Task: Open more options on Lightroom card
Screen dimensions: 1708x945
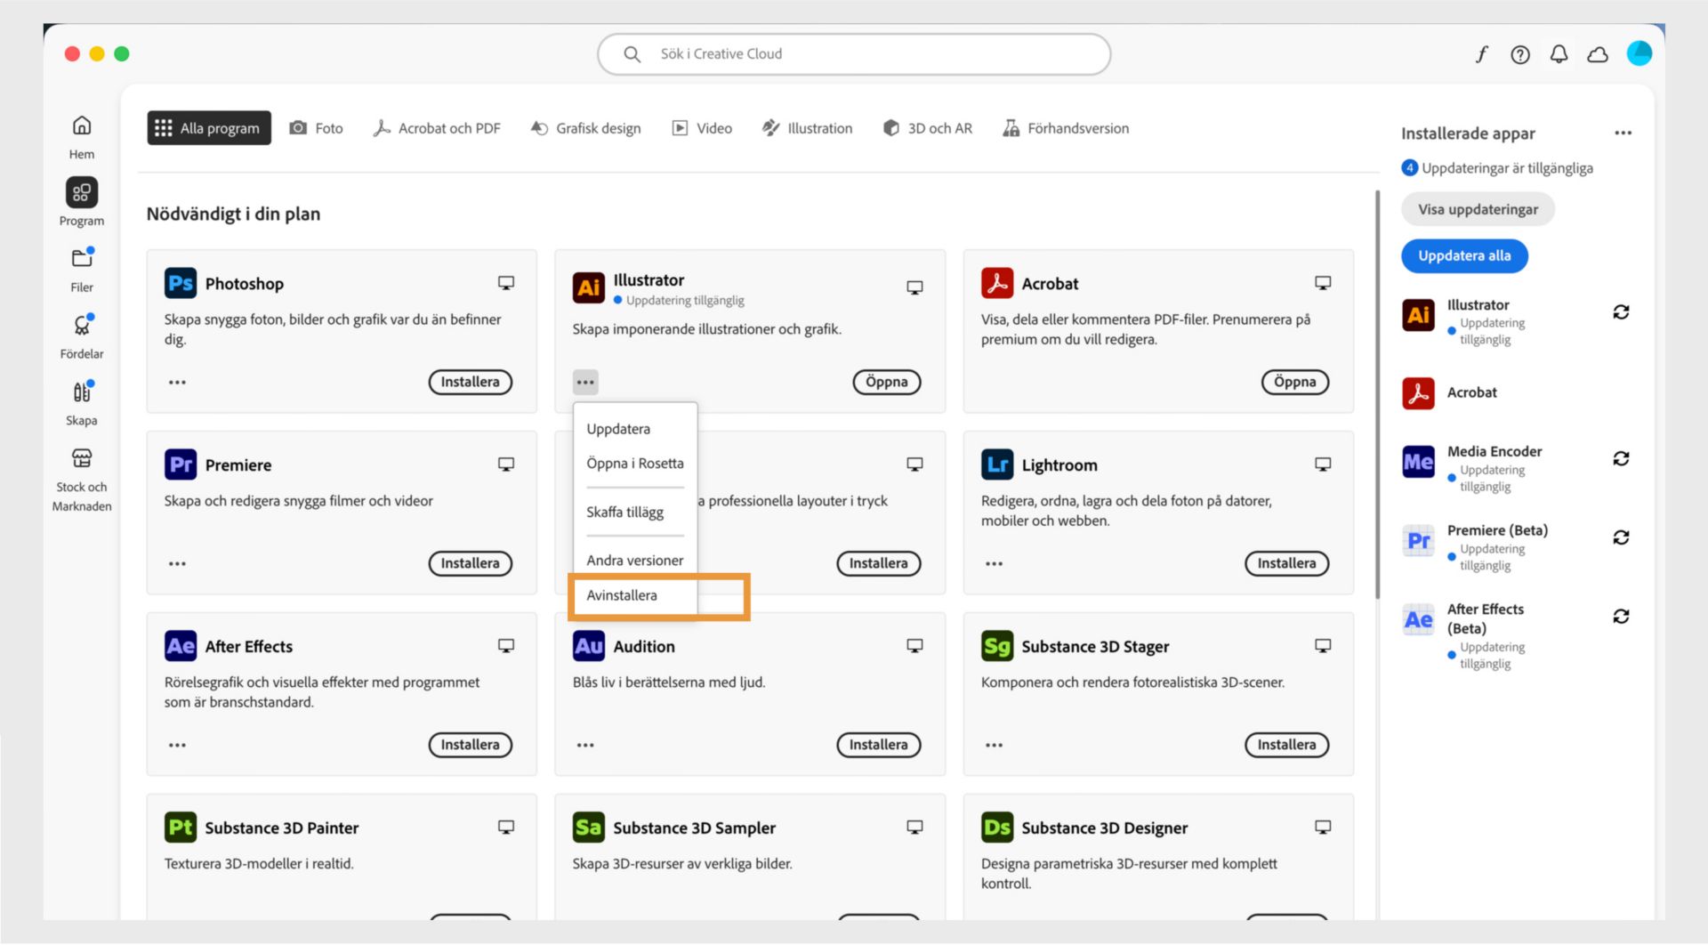Action: pyautogui.click(x=995, y=564)
